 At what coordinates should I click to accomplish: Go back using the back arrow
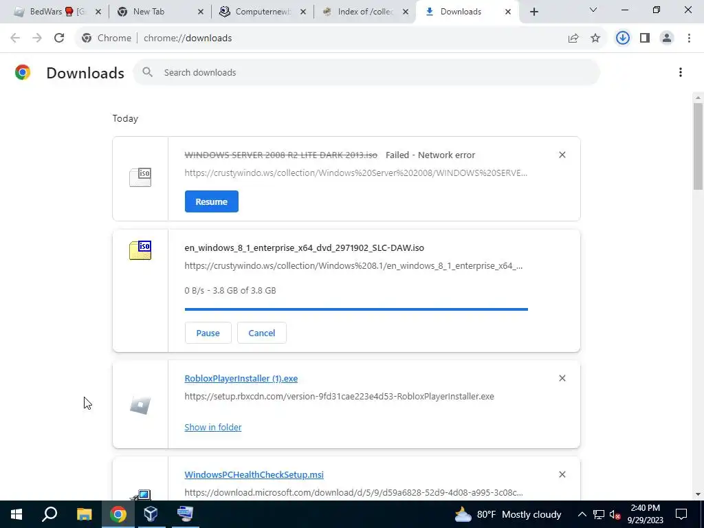(x=15, y=38)
